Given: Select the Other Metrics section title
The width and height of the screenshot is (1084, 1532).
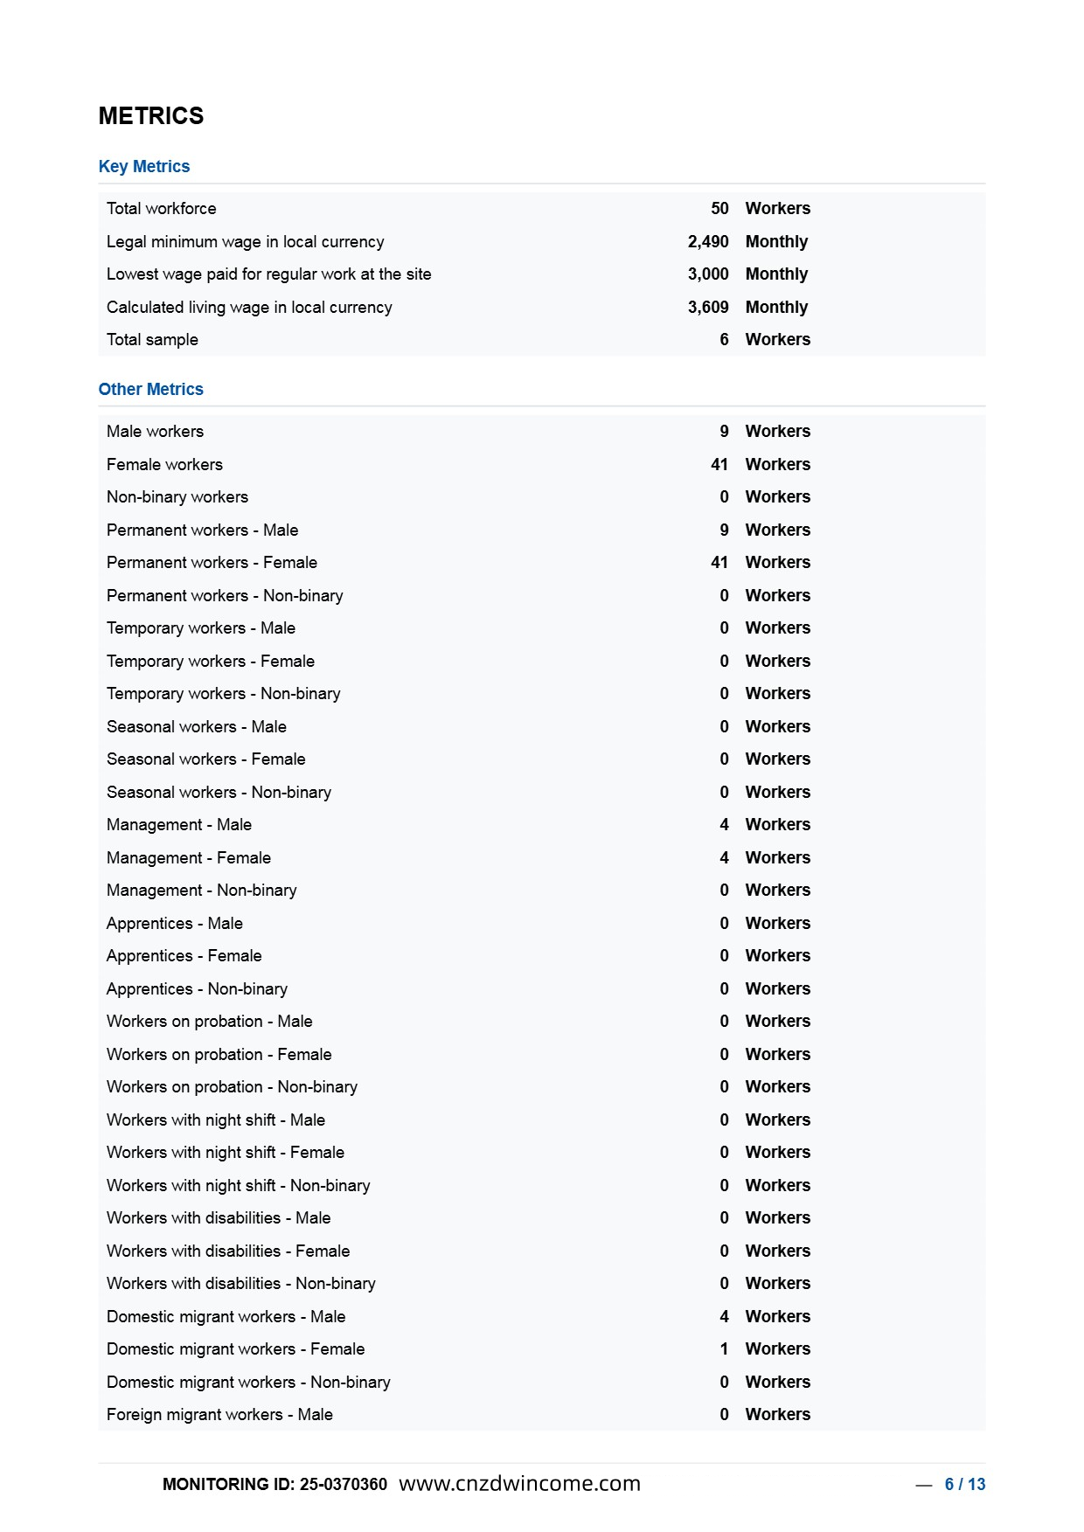Looking at the screenshot, I should tap(151, 389).
